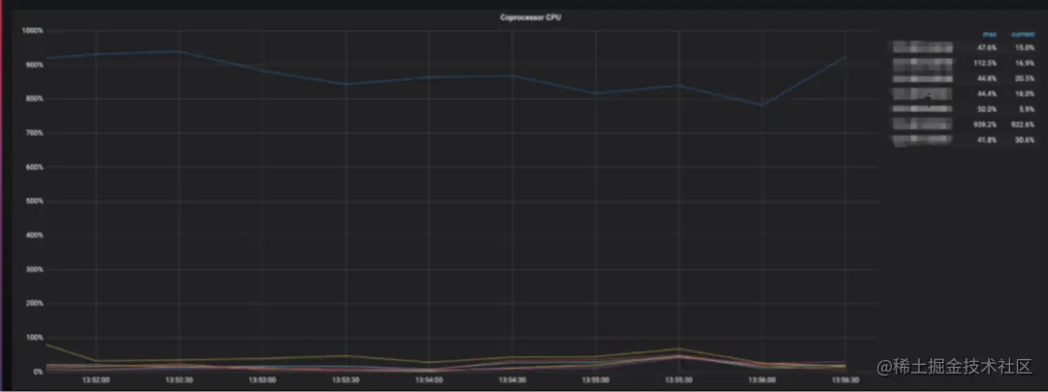1048x392 pixels.
Task: Click the 13:55:30 time axis label
Action: click(678, 381)
